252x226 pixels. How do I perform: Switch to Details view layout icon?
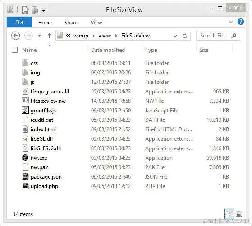[229, 214]
